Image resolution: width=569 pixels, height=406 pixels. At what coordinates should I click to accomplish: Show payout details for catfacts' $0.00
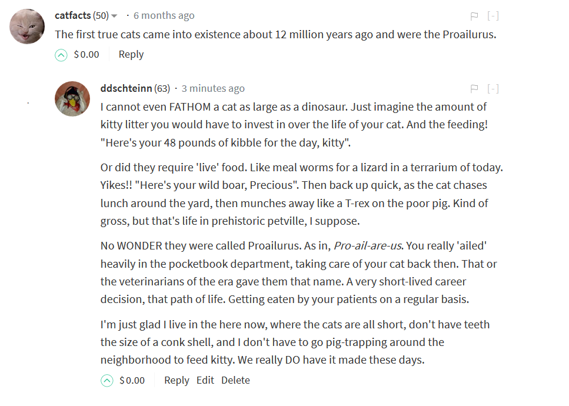click(x=86, y=54)
